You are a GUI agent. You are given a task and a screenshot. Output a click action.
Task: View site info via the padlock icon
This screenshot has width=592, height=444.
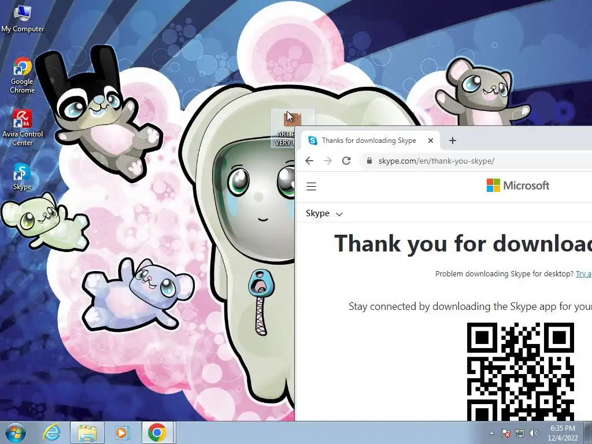pos(369,161)
